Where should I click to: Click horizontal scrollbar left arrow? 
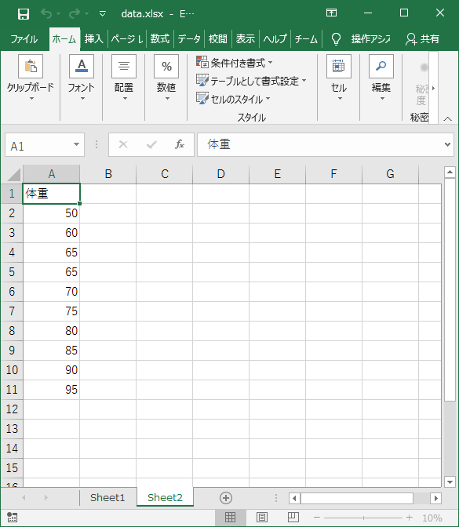pos(294,498)
